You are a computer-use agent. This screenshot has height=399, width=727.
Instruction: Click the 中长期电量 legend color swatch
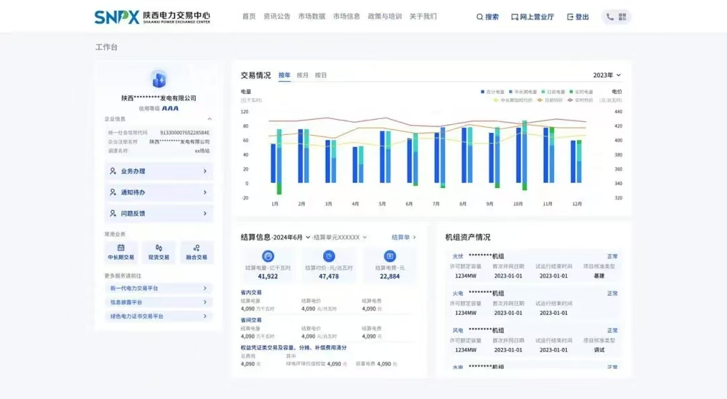pyautogui.click(x=512, y=91)
